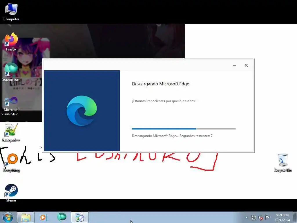The height and width of the screenshot is (223, 297).
Task: Click the Edge download progress bar
Action: point(184,129)
